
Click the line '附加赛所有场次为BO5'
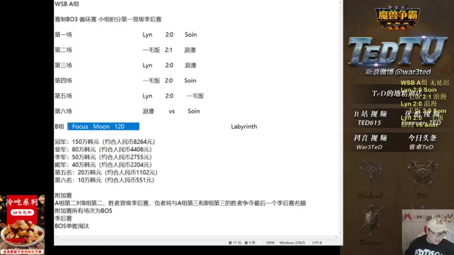point(83,211)
